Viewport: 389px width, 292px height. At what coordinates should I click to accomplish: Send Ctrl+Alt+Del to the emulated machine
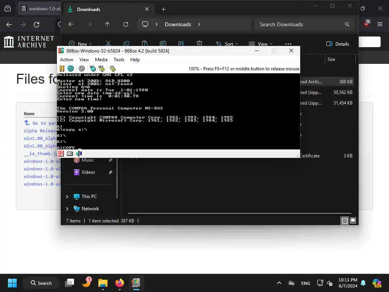pos(93,68)
